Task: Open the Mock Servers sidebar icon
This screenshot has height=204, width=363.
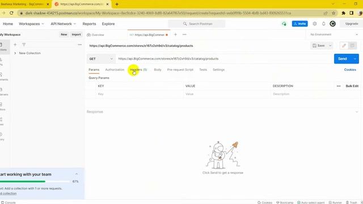Action: (2, 92)
